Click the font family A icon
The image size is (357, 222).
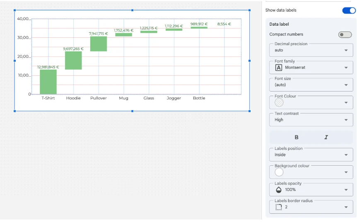pos(278,68)
